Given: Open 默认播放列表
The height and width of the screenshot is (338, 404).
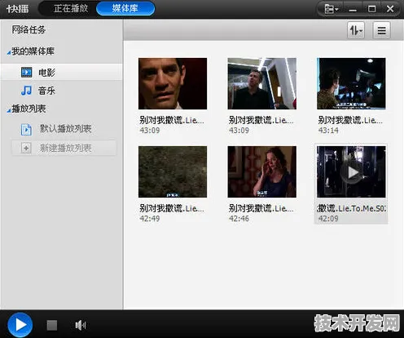Looking at the screenshot, I should [x=65, y=128].
